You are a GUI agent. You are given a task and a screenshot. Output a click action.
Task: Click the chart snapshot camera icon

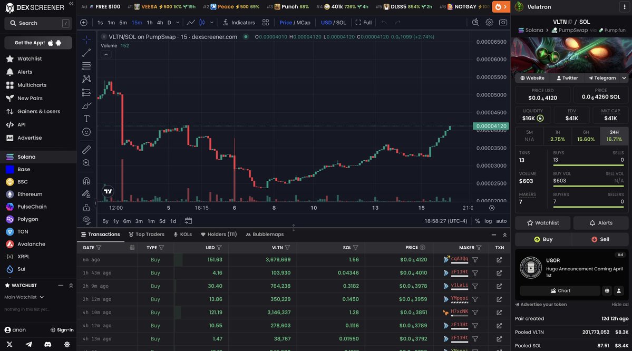coord(503,23)
